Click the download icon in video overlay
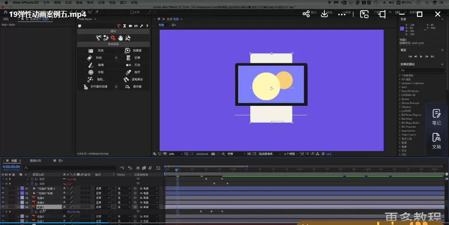The image size is (449, 225). pos(325,14)
